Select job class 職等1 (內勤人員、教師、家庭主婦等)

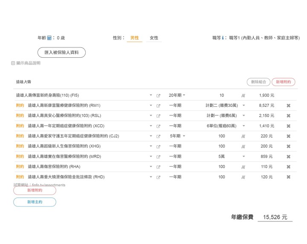[x=264, y=38]
